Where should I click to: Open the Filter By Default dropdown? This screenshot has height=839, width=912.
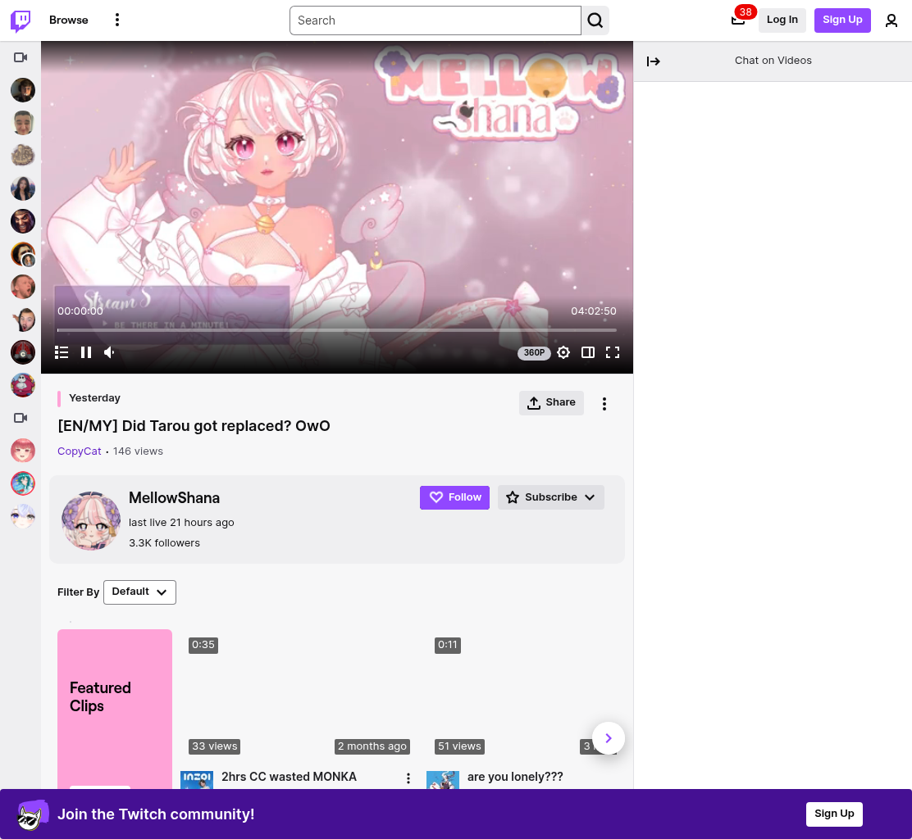click(139, 592)
